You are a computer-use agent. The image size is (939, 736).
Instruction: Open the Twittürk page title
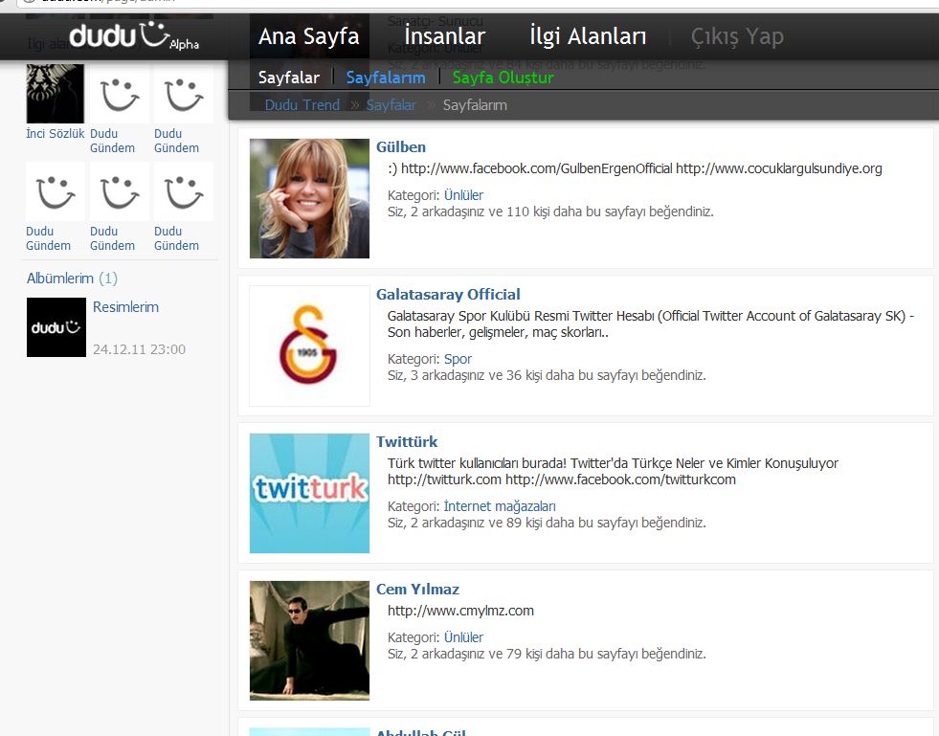(x=407, y=441)
